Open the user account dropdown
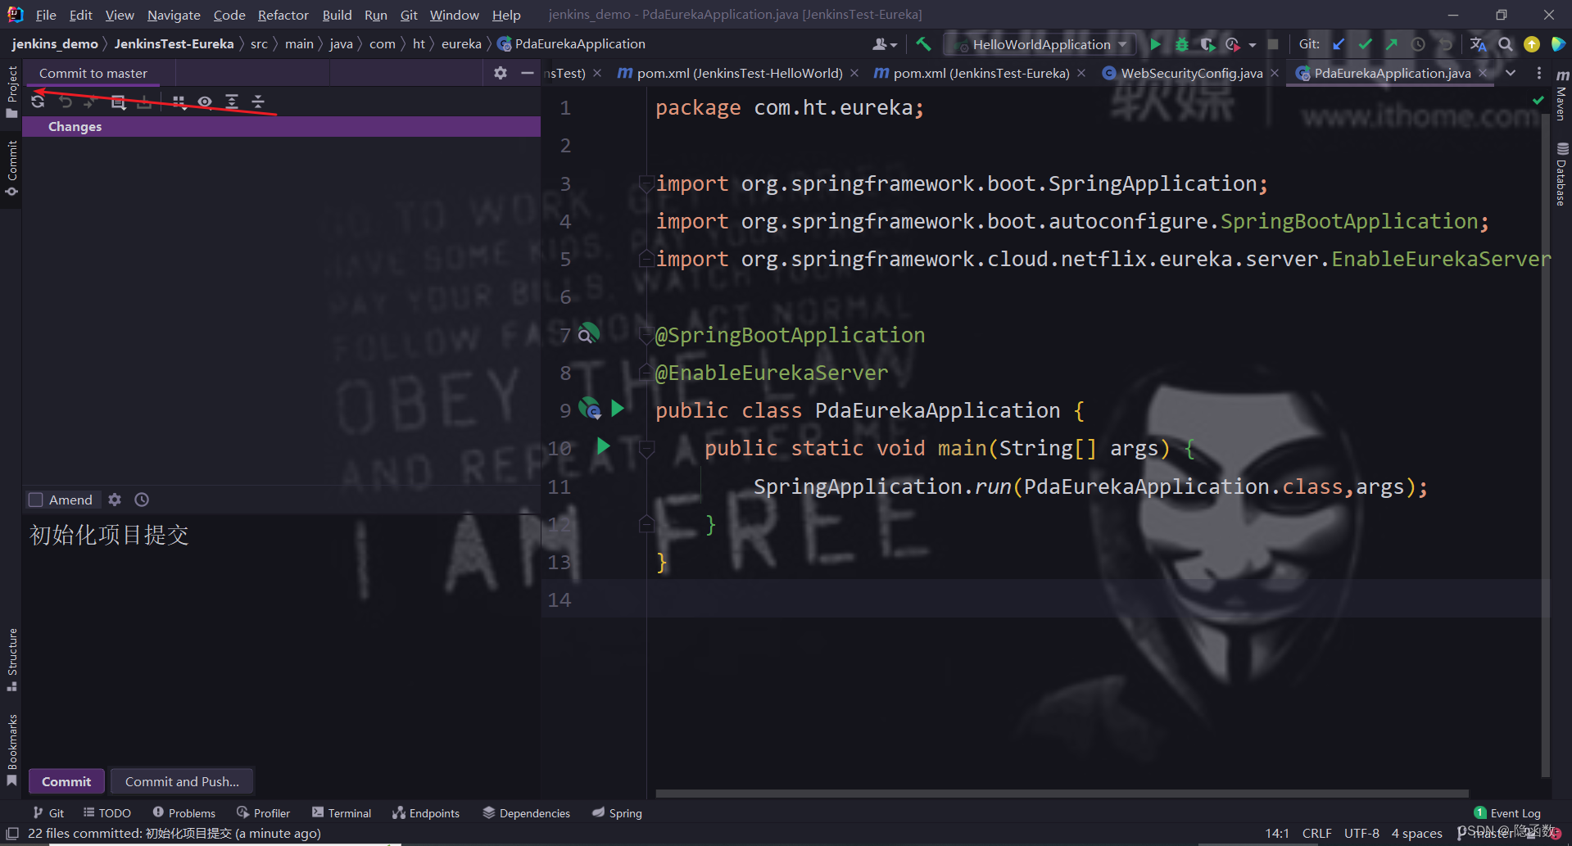The height and width of the screenshot is (846, 1572). [884, 44]
